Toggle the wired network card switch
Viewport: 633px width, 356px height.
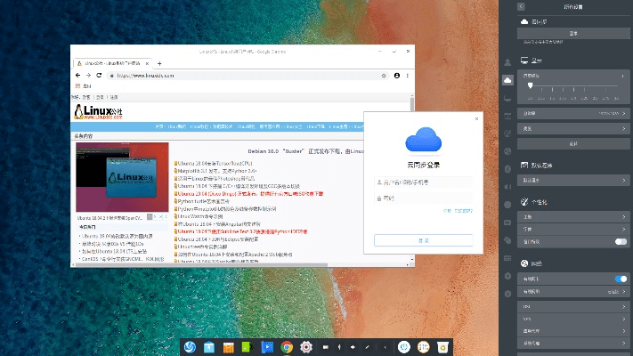pos(620,279)
